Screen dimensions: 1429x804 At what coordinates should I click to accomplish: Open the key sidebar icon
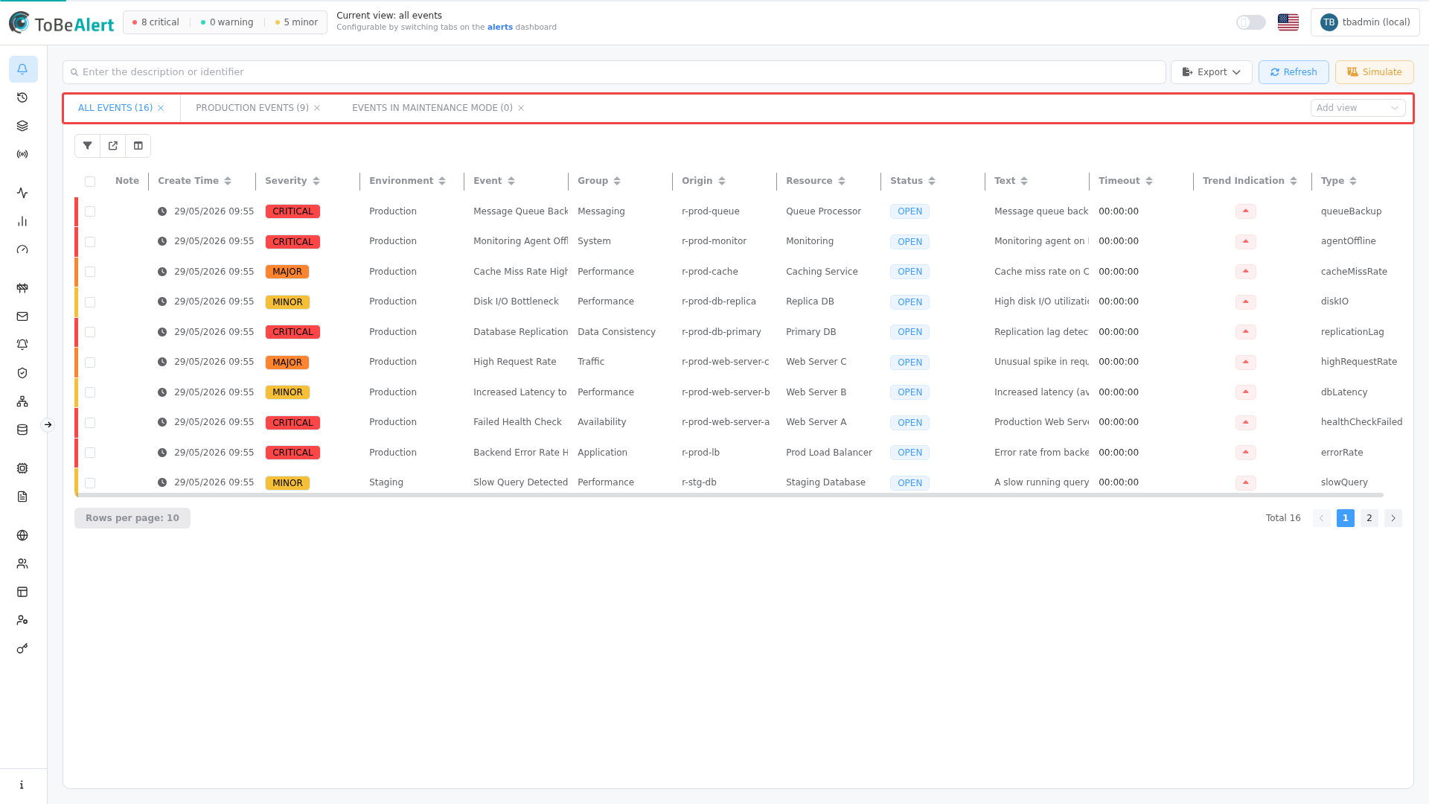[x=22, y=648]
